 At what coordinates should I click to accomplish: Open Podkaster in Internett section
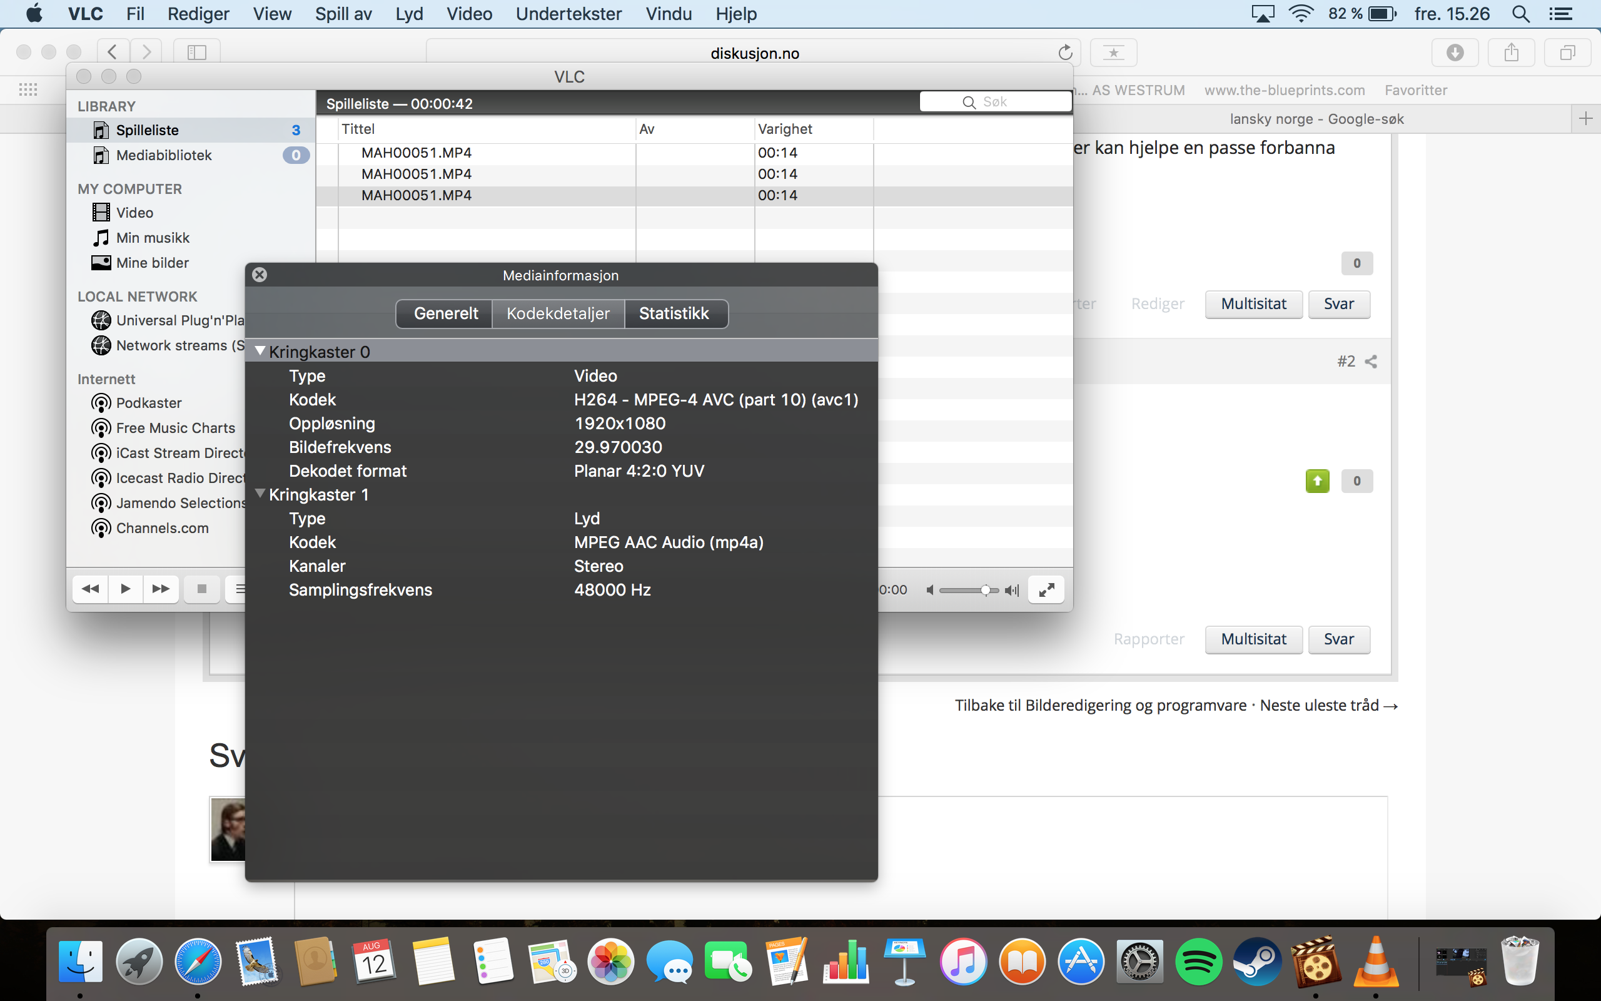click(x=136, y=403)
